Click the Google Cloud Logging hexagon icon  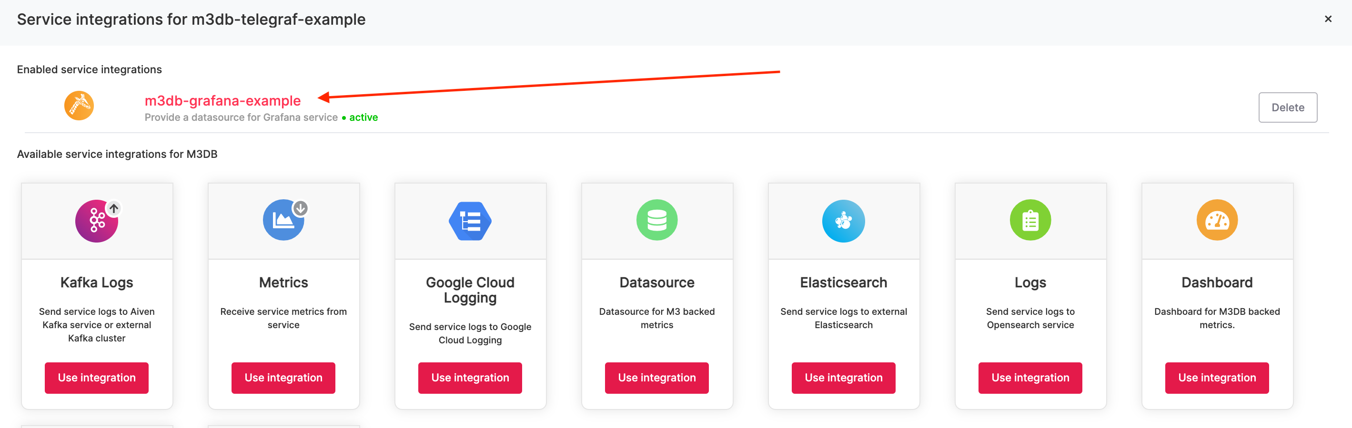(470, 221)
